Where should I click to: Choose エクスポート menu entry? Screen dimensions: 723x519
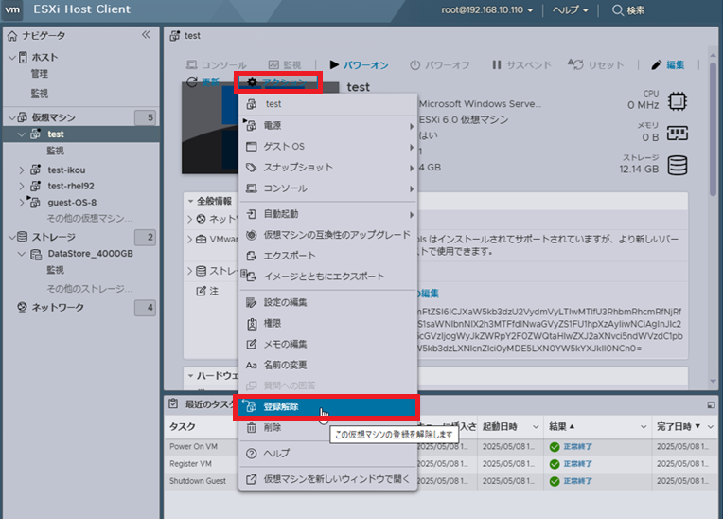(x=327, y=256)
